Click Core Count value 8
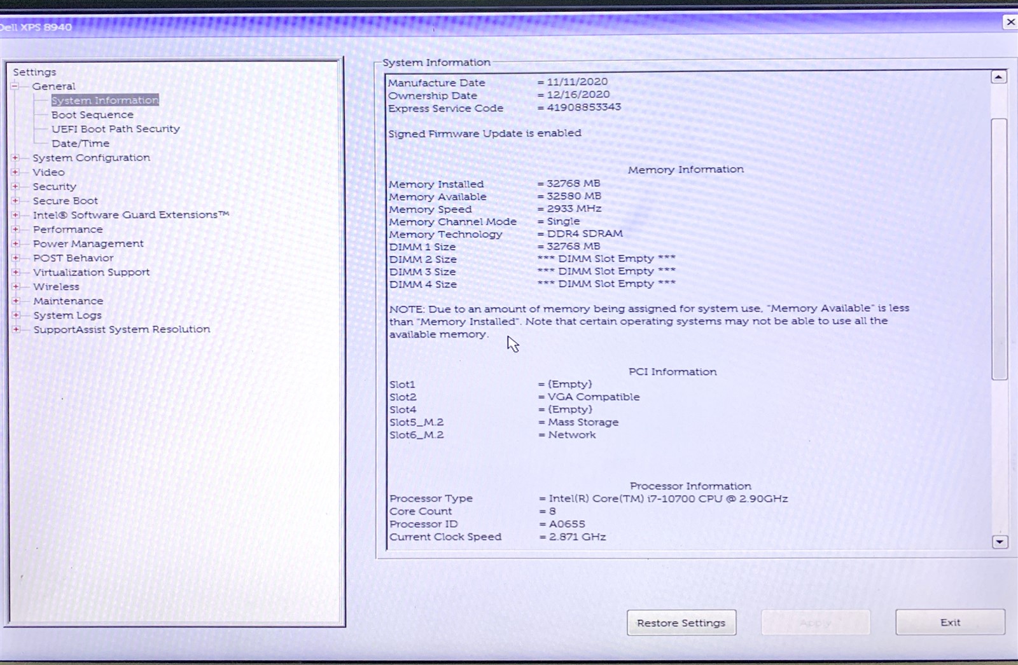Image resolution: width=1018 pixels, height=665 pixels. [552, 511]
